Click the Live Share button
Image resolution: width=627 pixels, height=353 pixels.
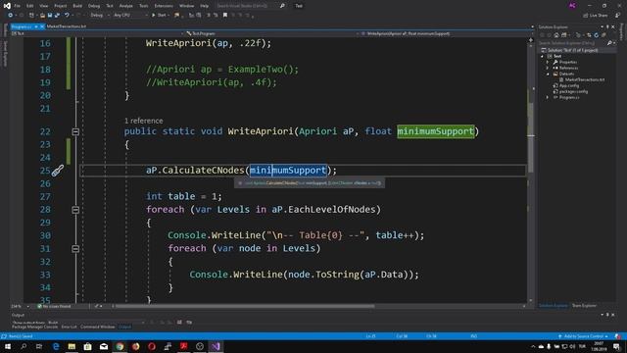(596, 16)
